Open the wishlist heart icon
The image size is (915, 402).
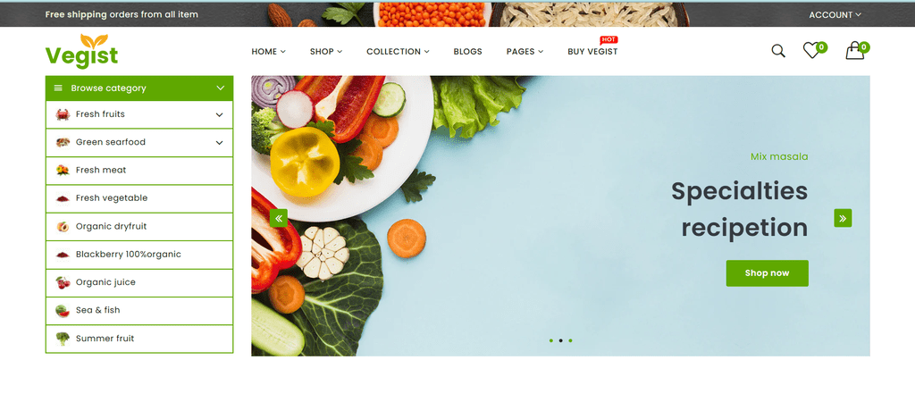pos(811,50)
